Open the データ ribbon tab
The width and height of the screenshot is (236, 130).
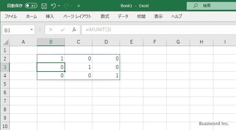point(123,16)
